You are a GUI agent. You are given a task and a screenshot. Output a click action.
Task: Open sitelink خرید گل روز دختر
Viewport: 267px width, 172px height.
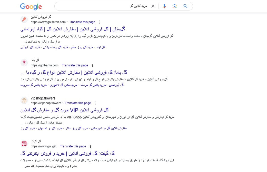point(77,128)
